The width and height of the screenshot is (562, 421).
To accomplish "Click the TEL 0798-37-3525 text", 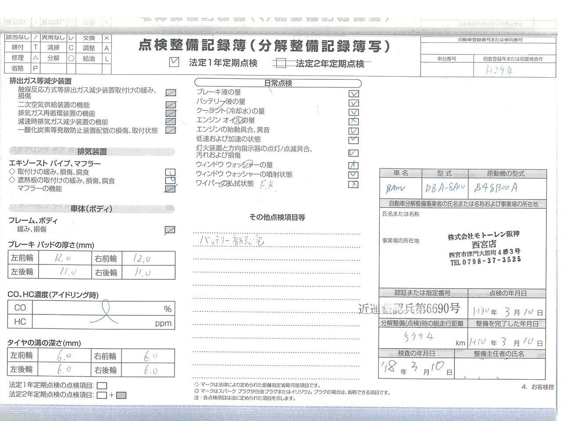I will pos(486,260).
